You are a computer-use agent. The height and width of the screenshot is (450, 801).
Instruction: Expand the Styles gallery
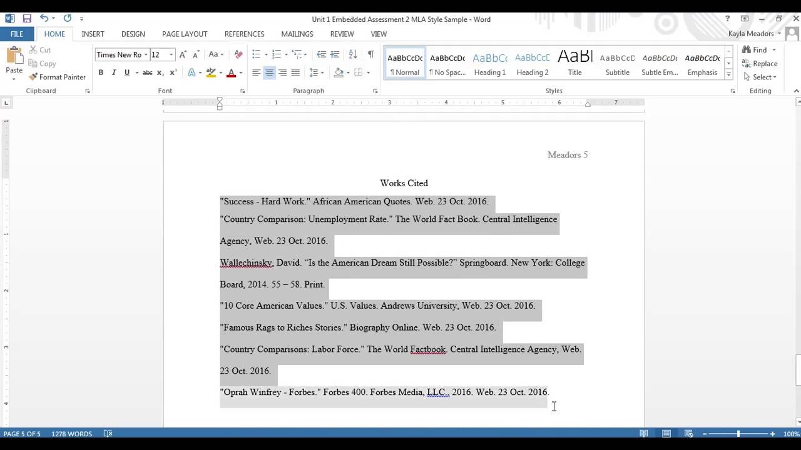728,75
